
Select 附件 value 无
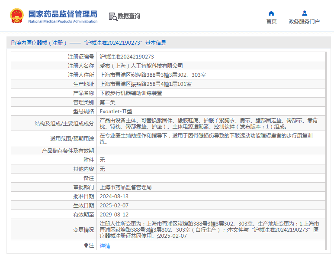pos(102,160)
